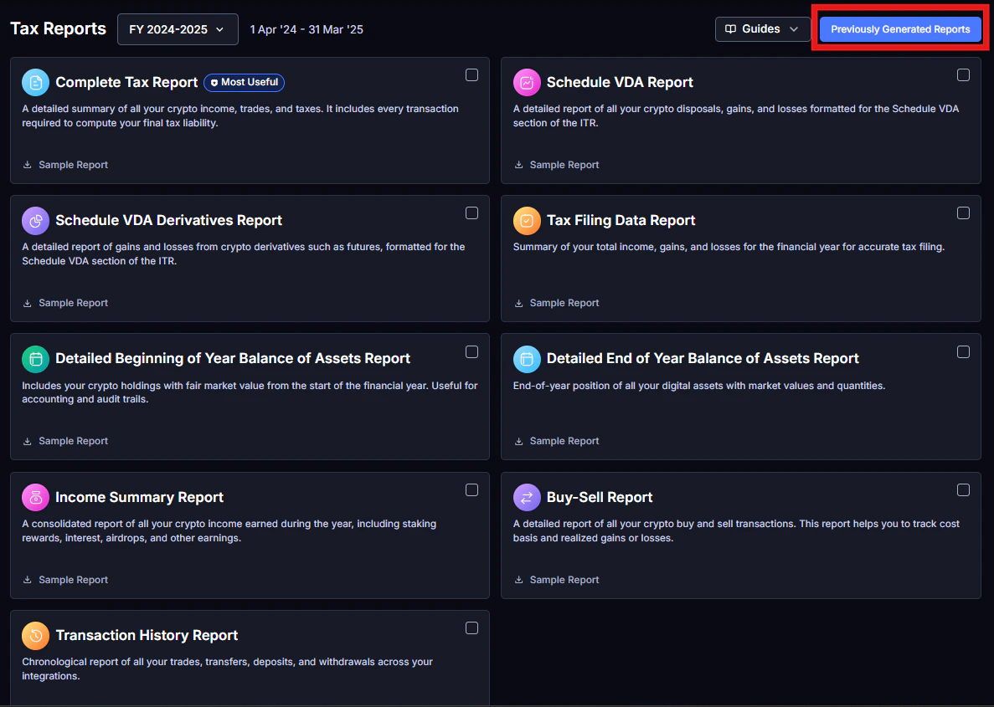The width and height of the screenshot is (994, 707).
Task: Click download icon under End of Year Balance
Action: pyautogui.click(x=518, y=441)
